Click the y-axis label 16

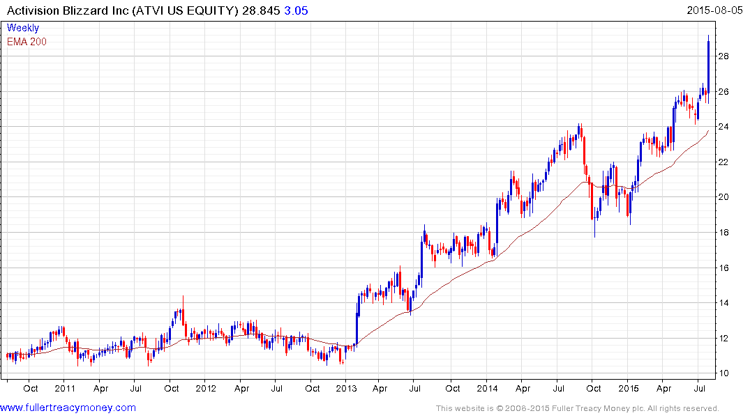(x=723, y=268)
